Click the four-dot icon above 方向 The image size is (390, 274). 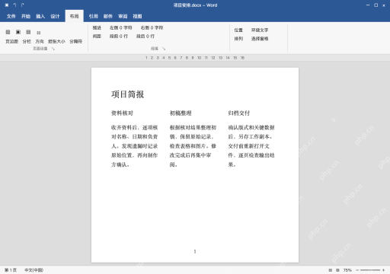pyautogui.click(x=39, y=33)
